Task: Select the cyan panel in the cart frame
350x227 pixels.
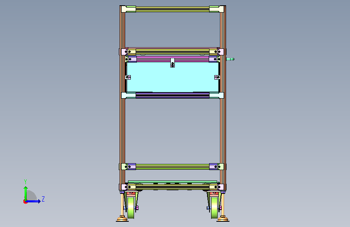Action: point(172,78)
